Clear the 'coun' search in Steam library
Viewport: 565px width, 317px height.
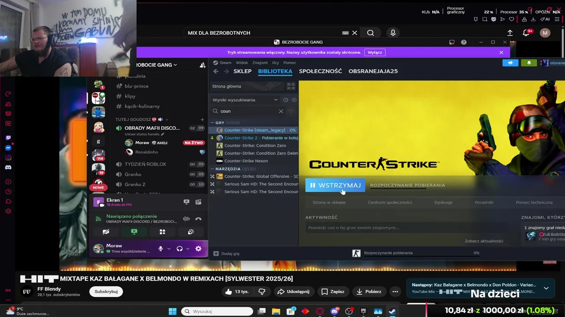[x=281, y=111]
